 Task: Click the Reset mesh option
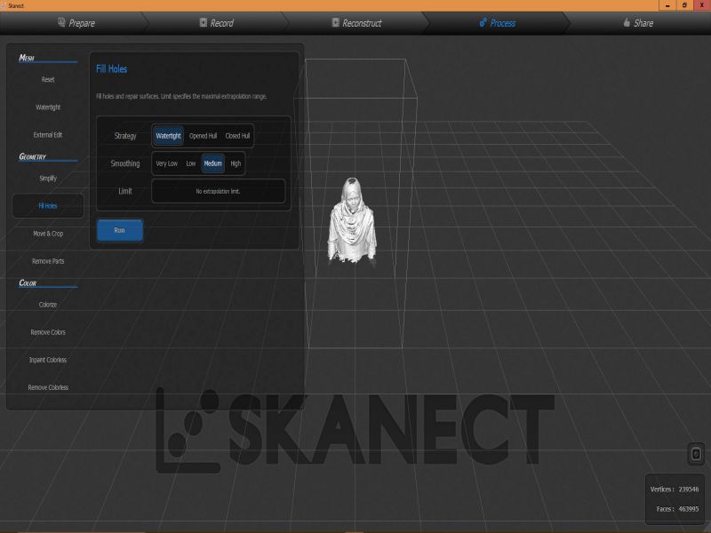coord(48,79)
